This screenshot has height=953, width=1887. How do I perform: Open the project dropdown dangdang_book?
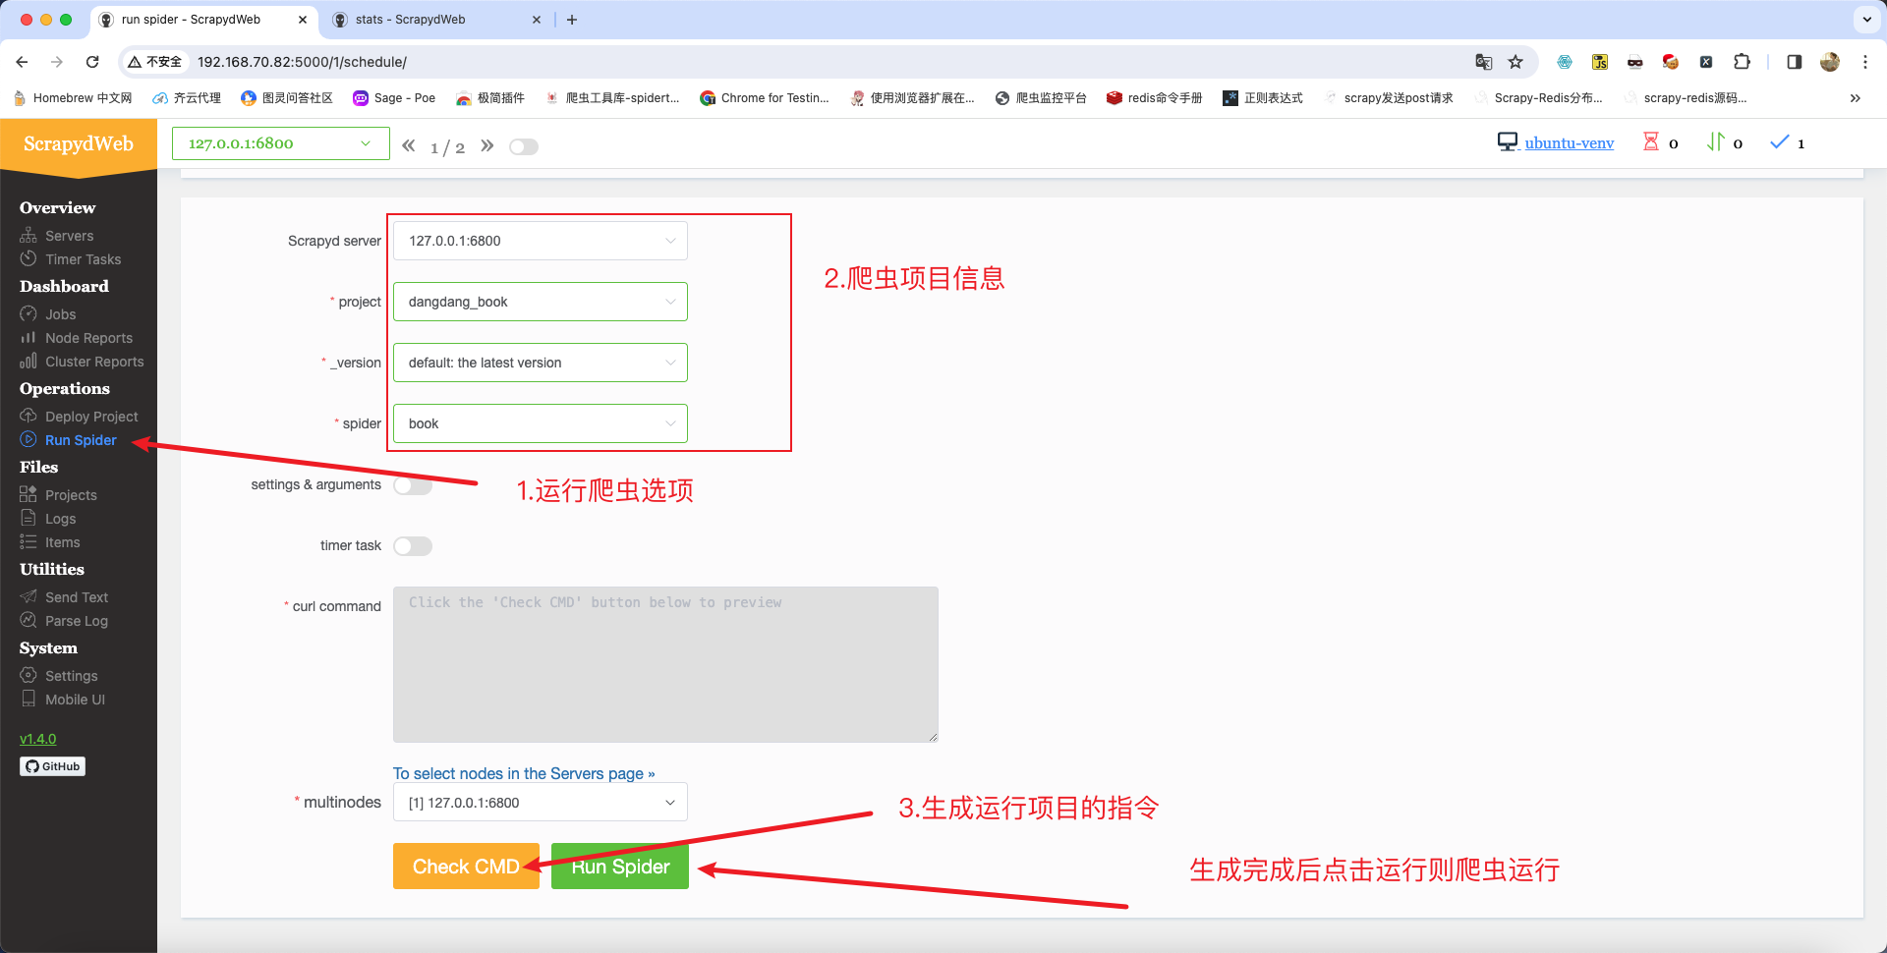(x=541, y=302)
